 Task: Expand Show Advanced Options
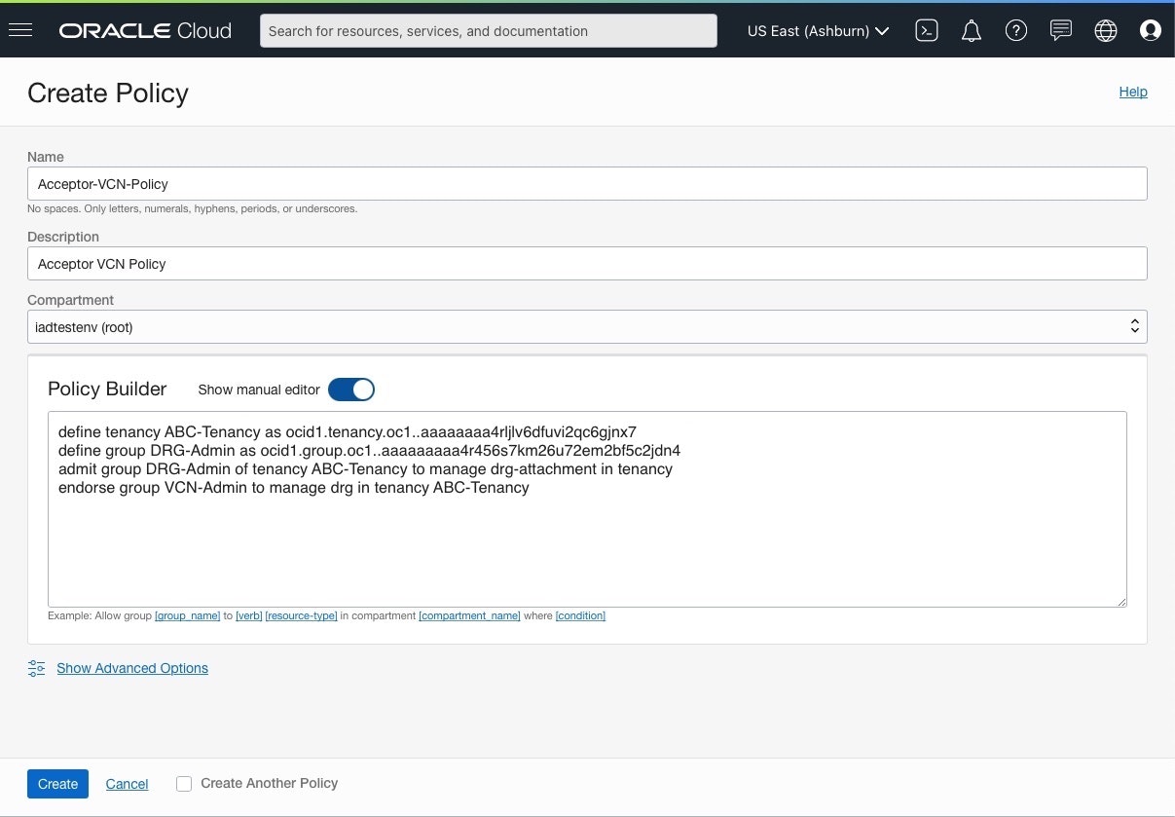click(132, 668)
